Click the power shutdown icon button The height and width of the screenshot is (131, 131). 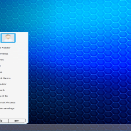click(1, 121)
